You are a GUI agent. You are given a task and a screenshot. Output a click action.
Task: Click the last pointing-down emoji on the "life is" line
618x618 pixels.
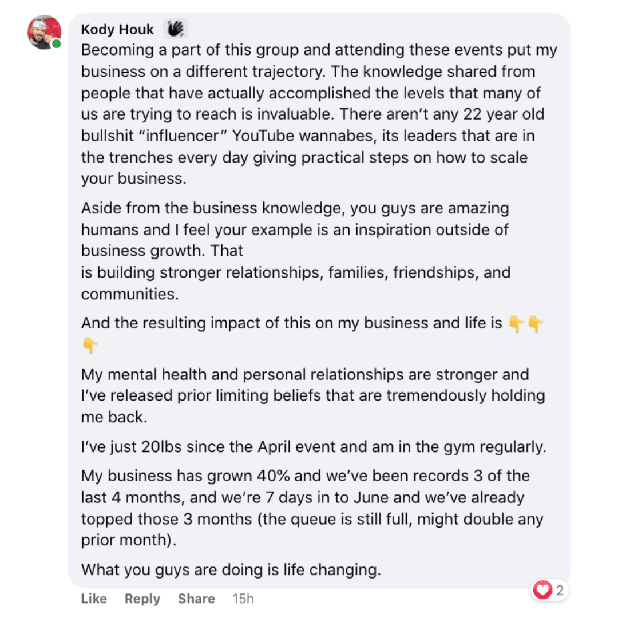coord(536,324)
